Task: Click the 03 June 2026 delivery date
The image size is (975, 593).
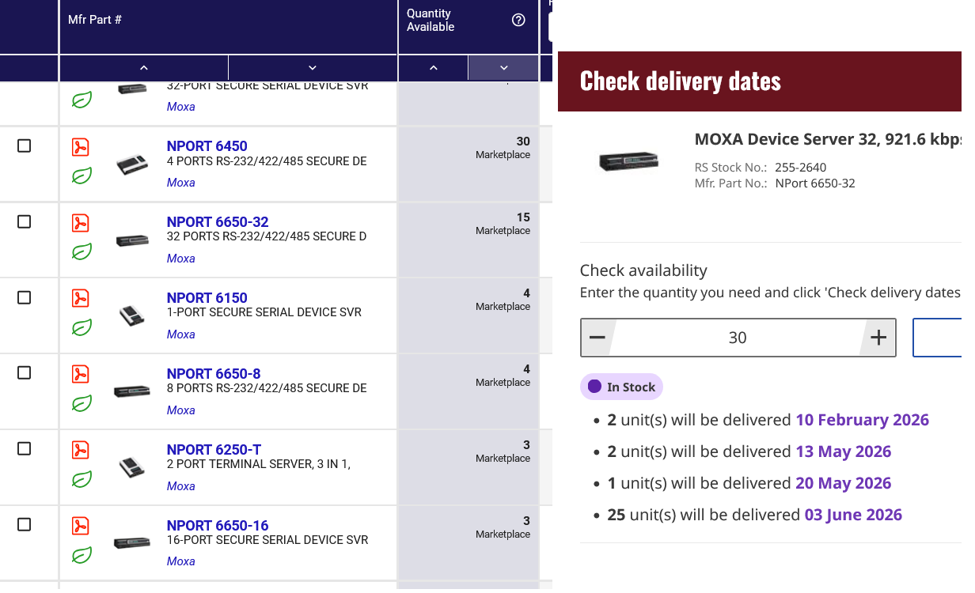Action: (853, 515)
